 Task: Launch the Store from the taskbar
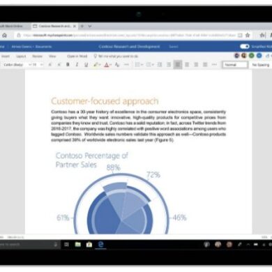pos(89,245)
